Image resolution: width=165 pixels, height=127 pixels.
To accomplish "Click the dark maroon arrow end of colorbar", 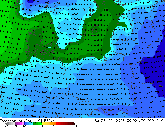I will pos(75,124).
